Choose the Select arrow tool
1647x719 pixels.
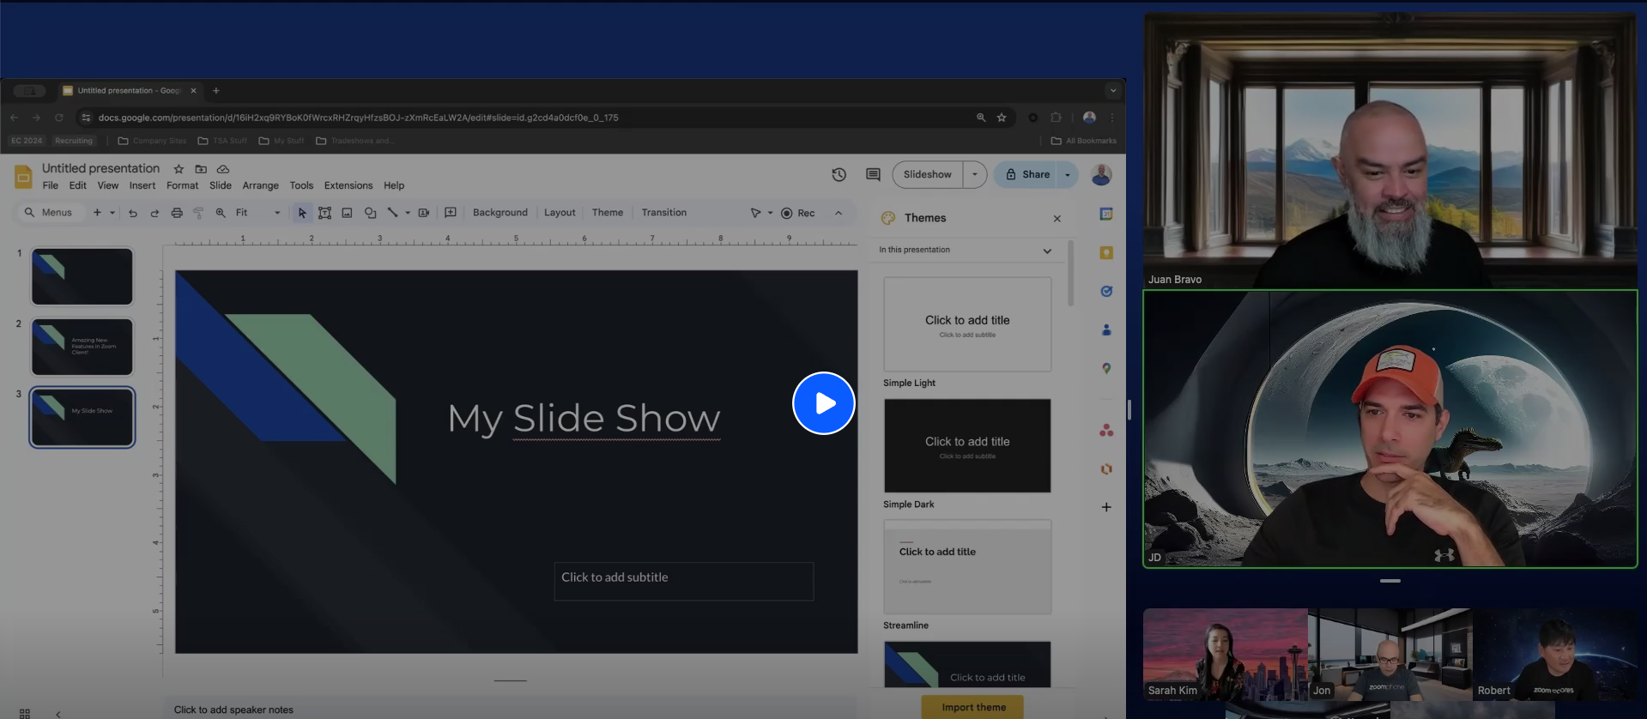[x=302, y=213]
